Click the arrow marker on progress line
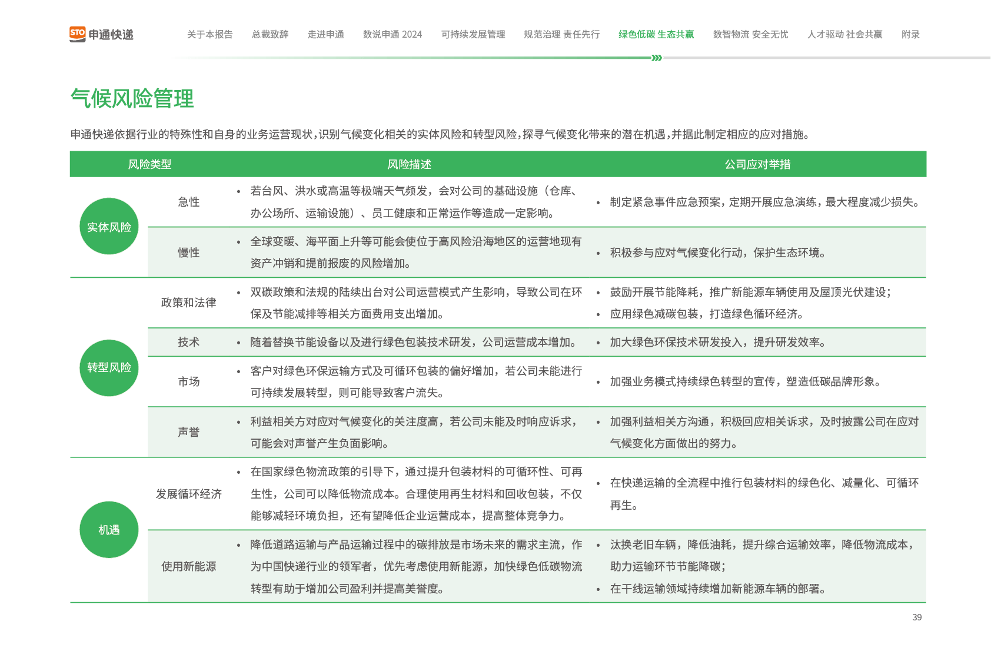This screenshot has height=661, width=991. point(657,58)
